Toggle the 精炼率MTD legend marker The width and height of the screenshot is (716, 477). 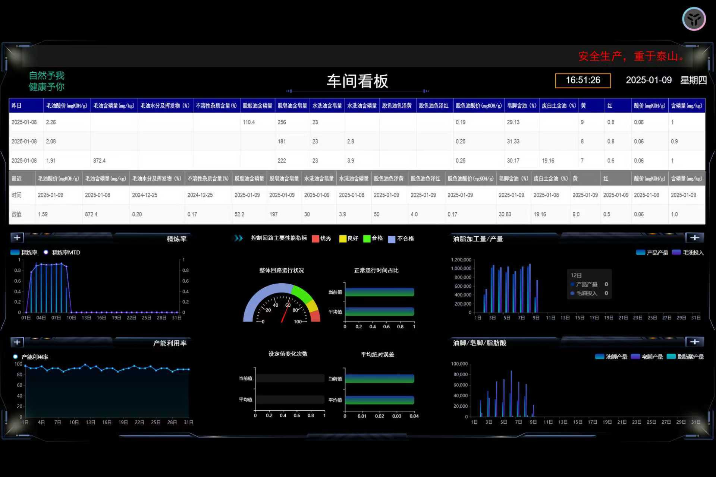46,252
